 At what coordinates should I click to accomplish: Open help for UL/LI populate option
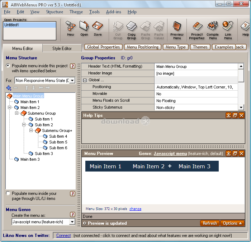tap(72, 194)
